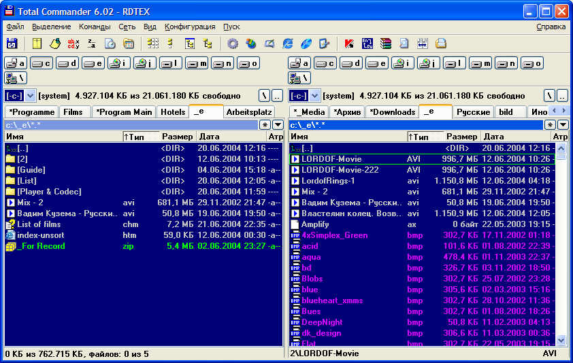573x363 pixels.
Task: Open right panel favorites asterisk button
Action: pyautogui.click(x=550, y=125)
